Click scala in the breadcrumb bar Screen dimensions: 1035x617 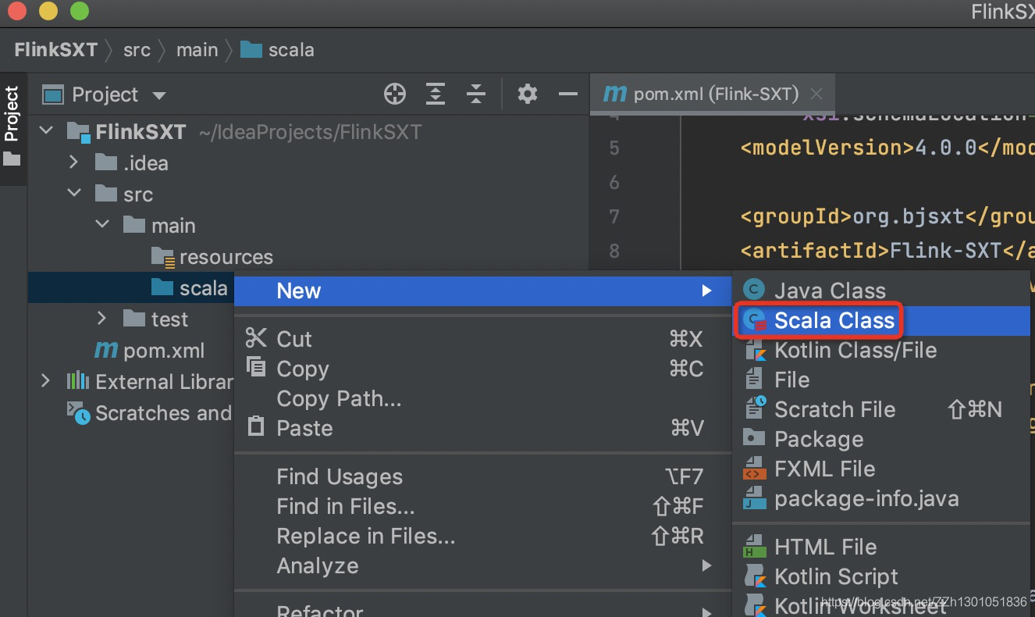[x=277, y=50]
